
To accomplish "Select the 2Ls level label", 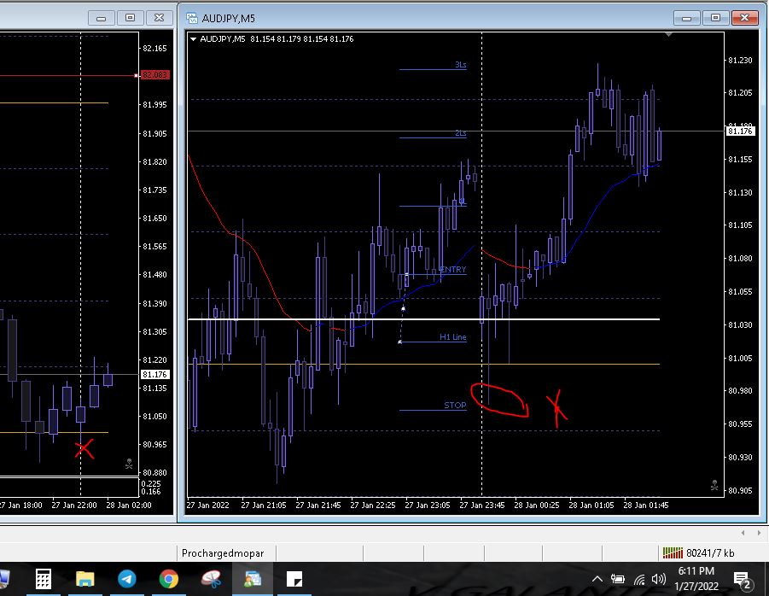I will pyautogui.click(x=461, y=133).
